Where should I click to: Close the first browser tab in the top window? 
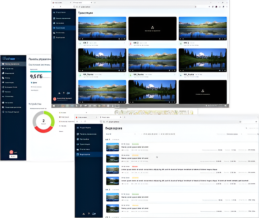71,3
